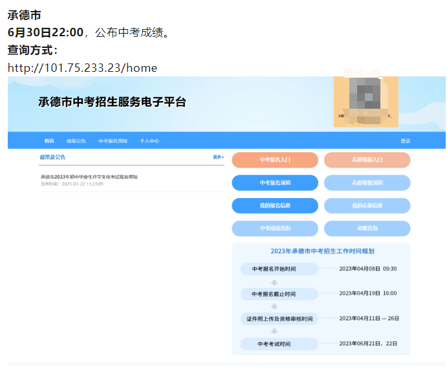Open 我的志愿信息 button

click(x=367, y=205)
